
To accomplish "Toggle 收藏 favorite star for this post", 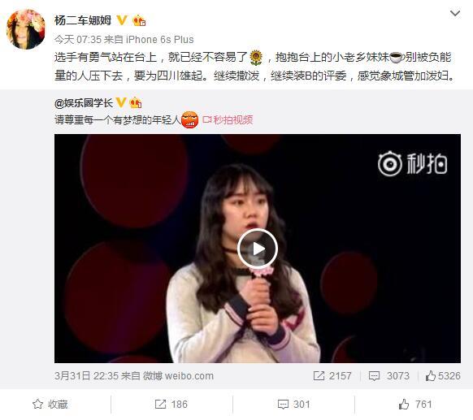I will click(x=50, y=404).
